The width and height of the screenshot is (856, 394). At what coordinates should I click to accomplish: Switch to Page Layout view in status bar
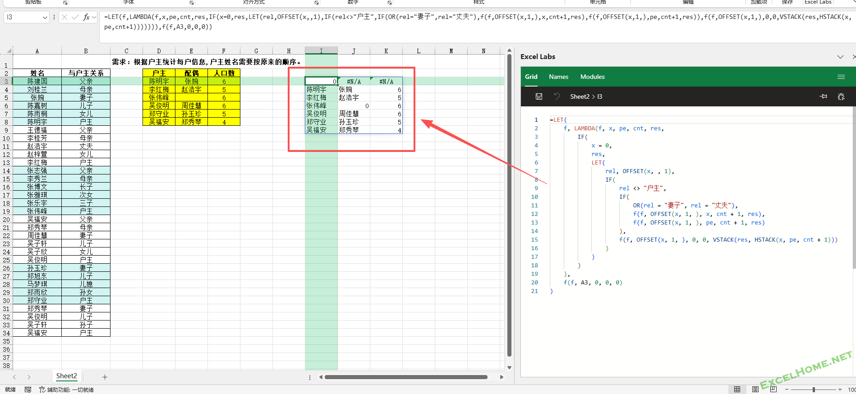[755, 389]
